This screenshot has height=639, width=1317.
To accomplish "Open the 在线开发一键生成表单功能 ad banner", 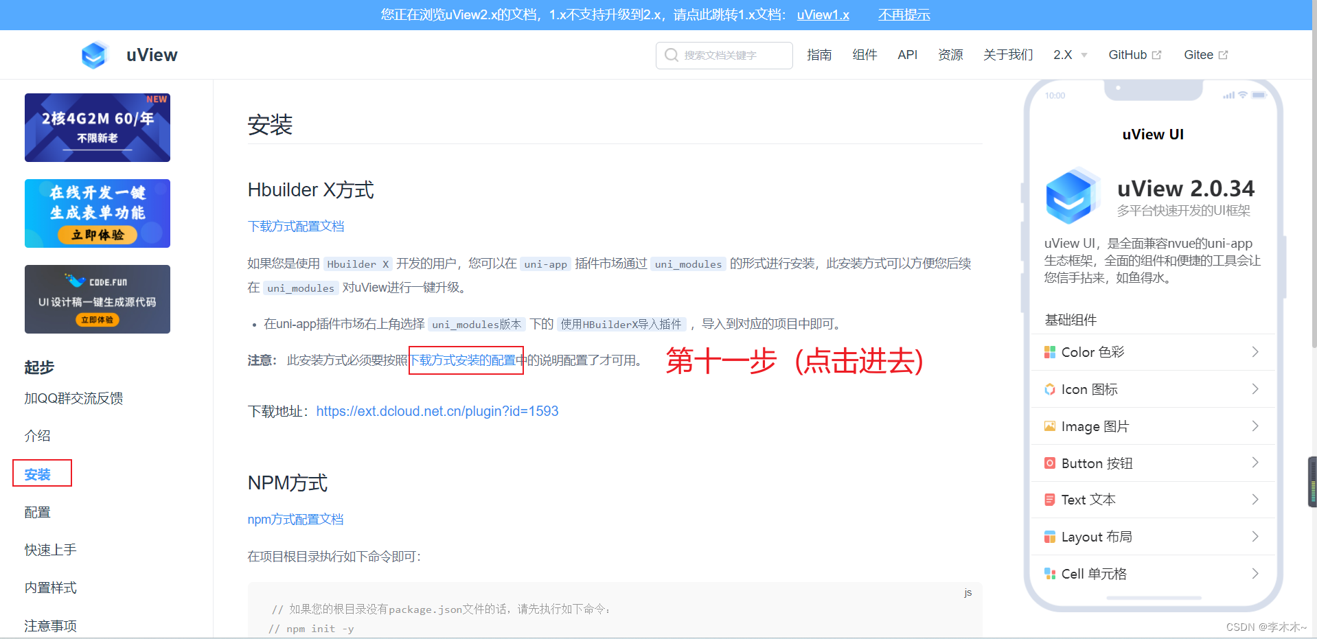I will 98,213.
